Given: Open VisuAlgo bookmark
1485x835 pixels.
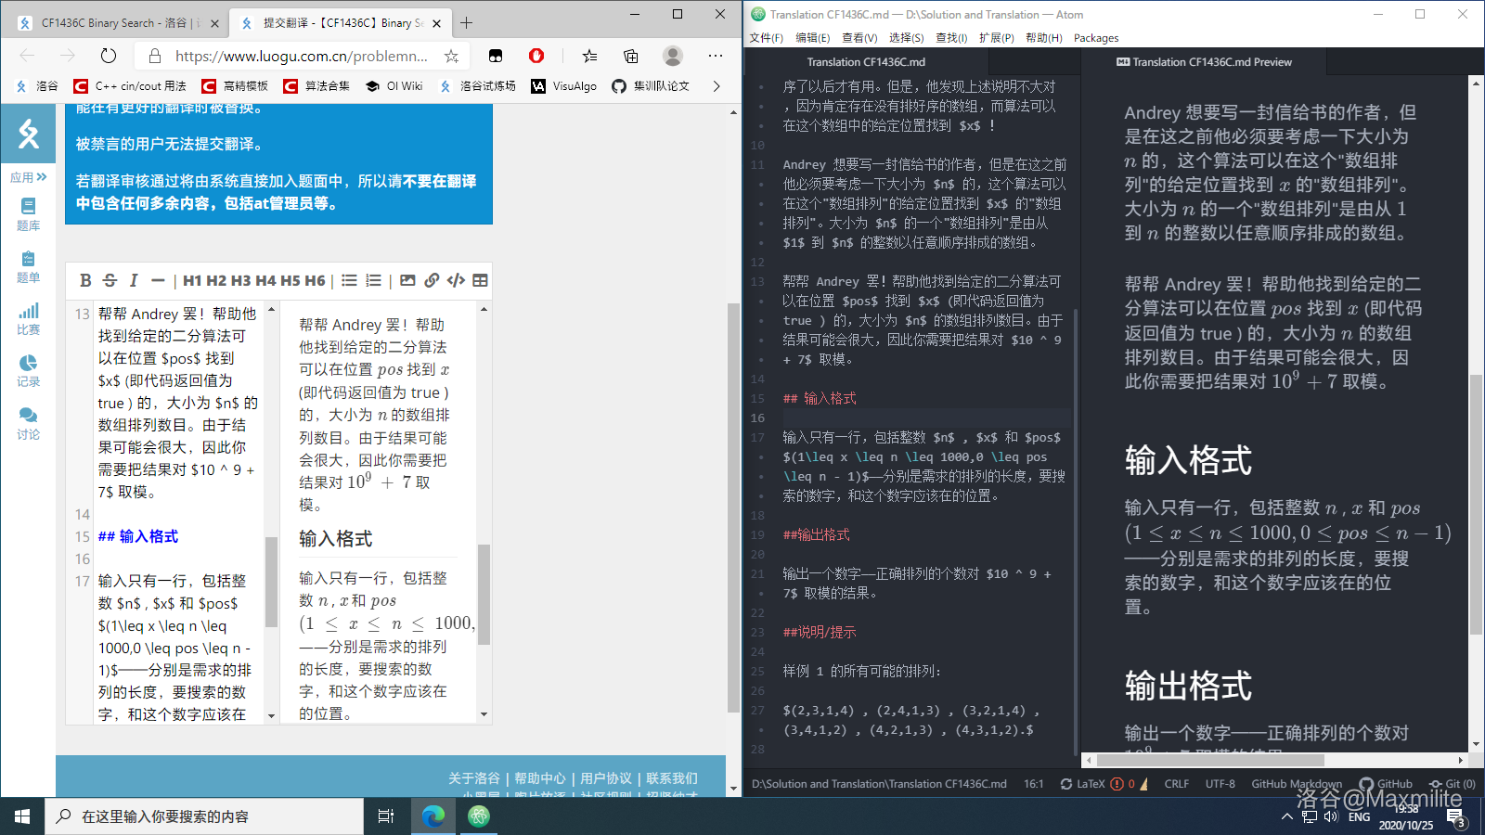Looking at the screenshot, I should [x=563, y=86].
